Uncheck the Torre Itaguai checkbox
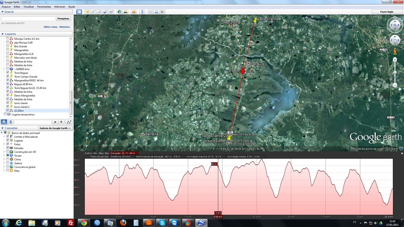404x227 pixels. [8, 73]
